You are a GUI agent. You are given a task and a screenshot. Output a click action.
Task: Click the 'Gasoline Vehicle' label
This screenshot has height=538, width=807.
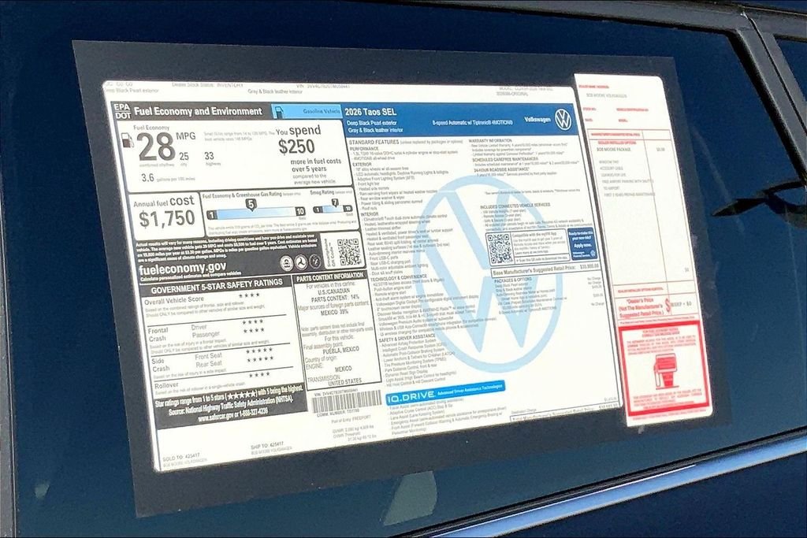(x=322, y=110)
